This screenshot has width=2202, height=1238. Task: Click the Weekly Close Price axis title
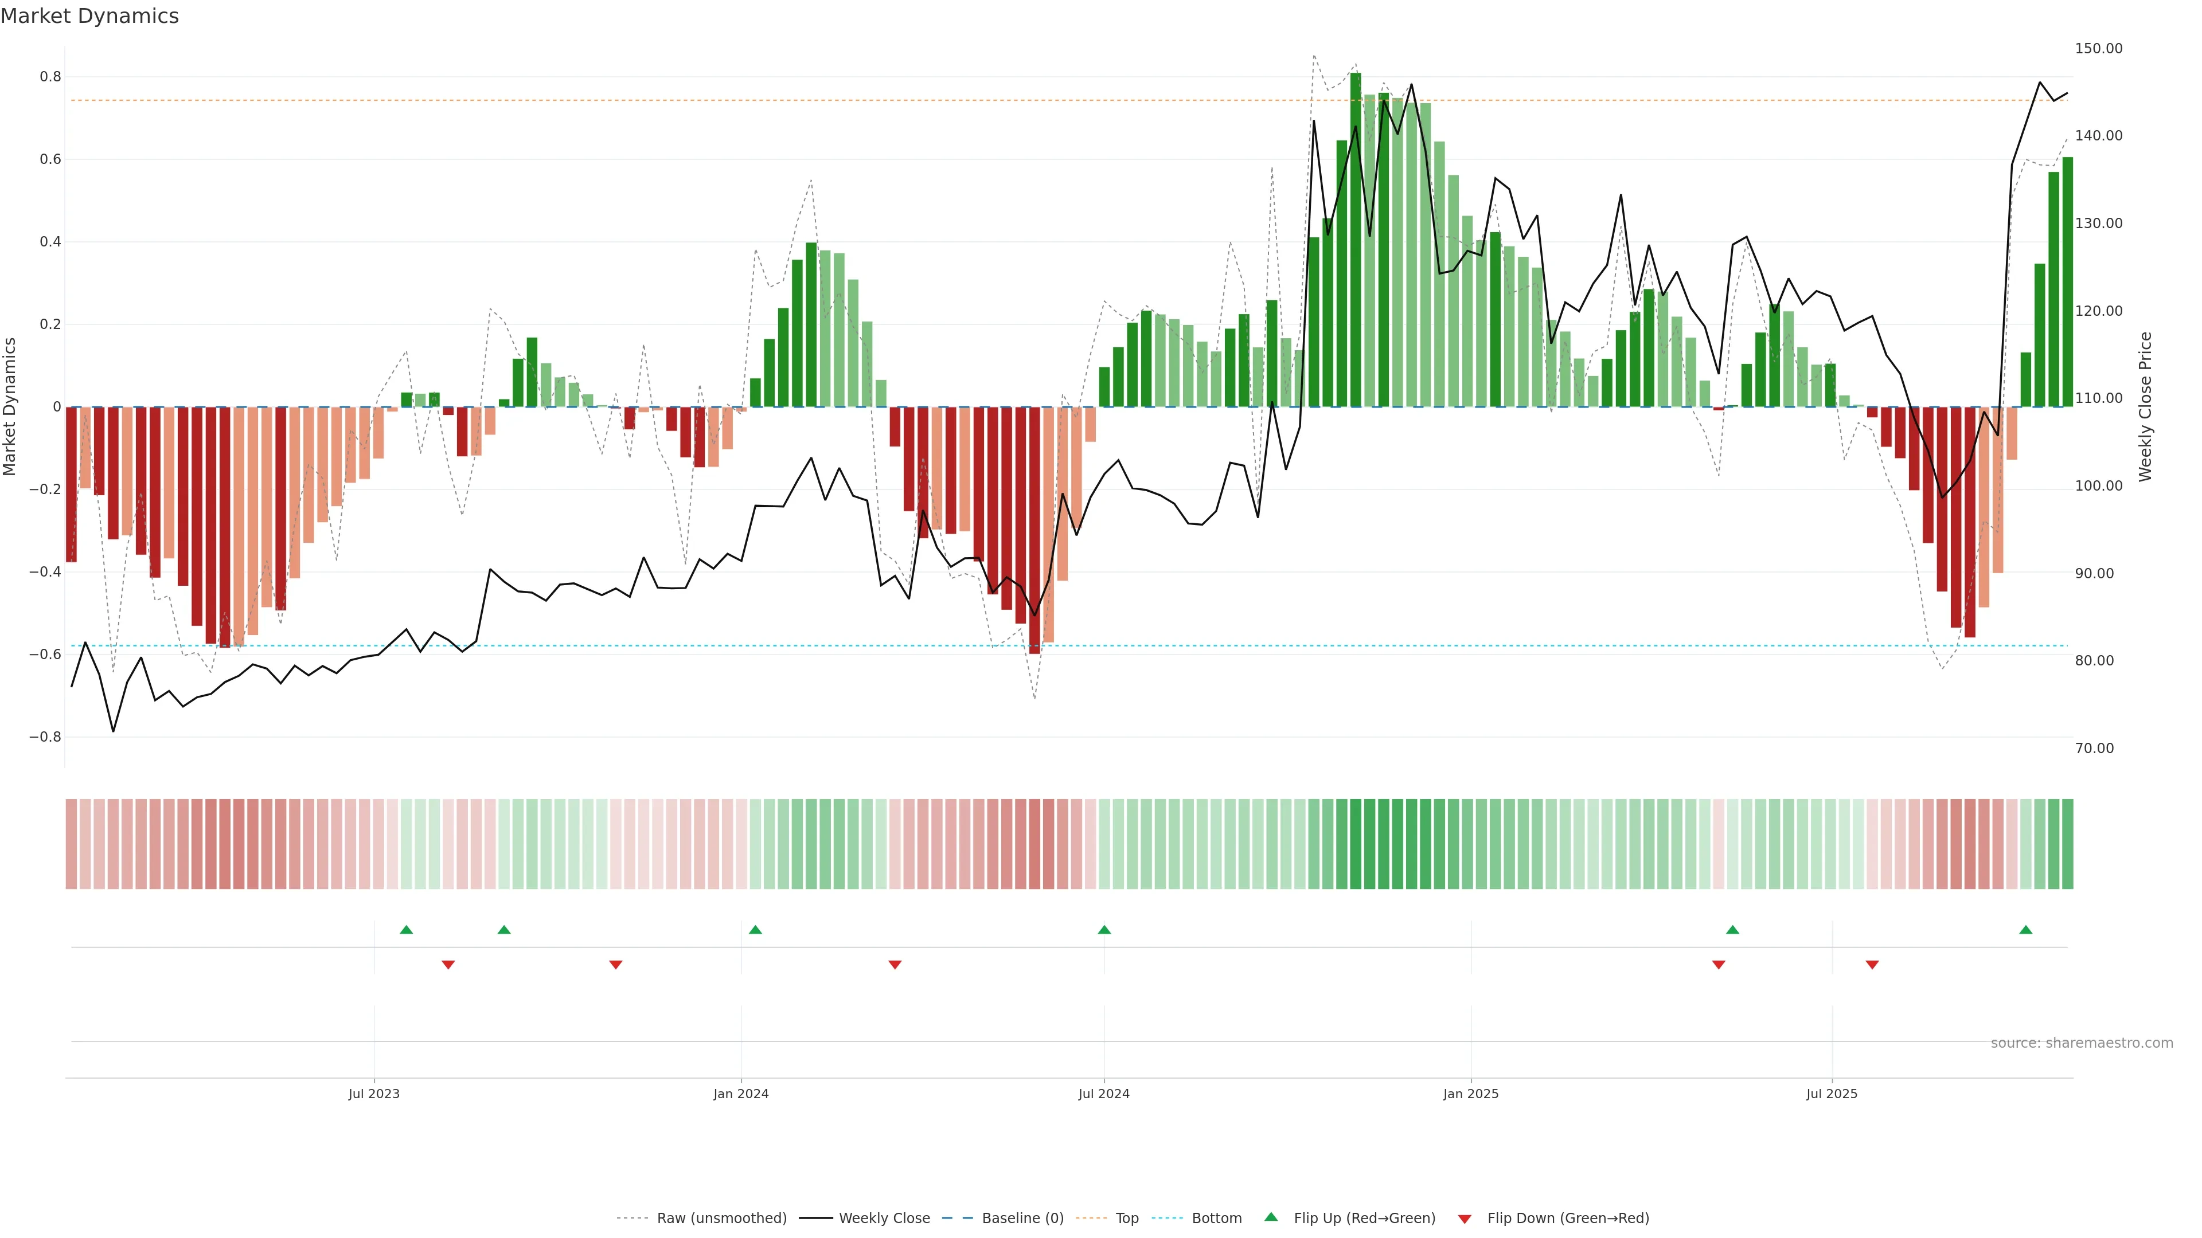(2145, 407)
